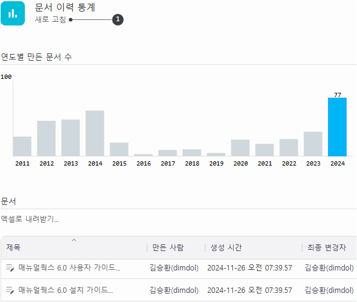Select the 2012 bar in the chart
Screen dimensions: 357x302
pyautogui.click(x=46, y=138)
